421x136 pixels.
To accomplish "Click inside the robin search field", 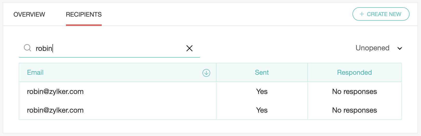I will (x=109, y=48).
